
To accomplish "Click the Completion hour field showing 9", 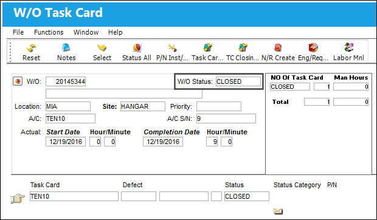I will [212, 142].
